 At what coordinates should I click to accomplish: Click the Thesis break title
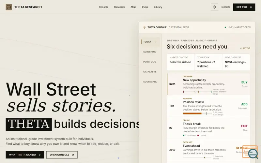192,124
